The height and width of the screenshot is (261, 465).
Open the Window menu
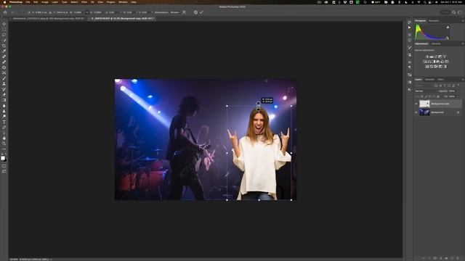(123, 2)
